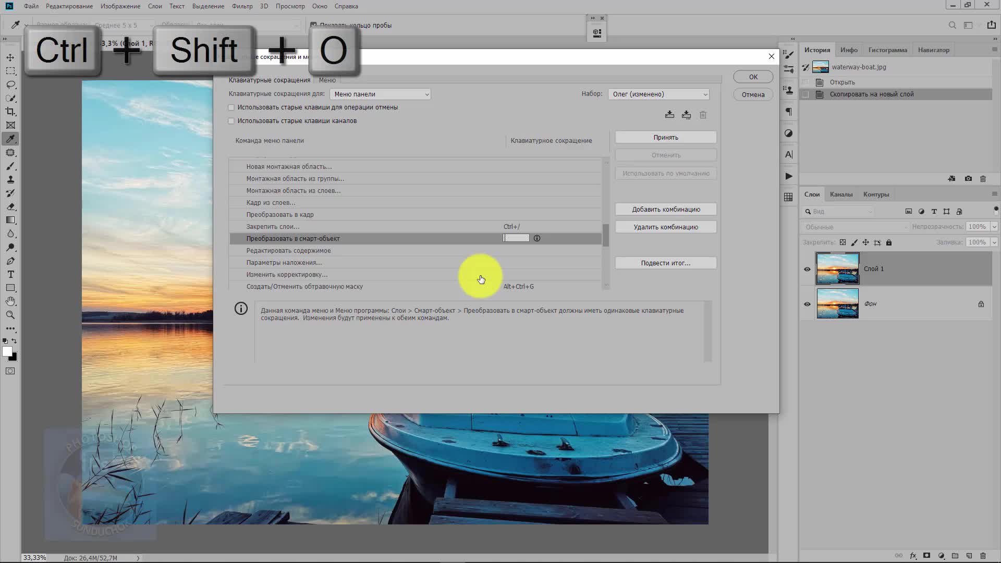Select the Hand tool
Image resolution: width=1001 pixels, height=563 pixels.
point(10,301)
